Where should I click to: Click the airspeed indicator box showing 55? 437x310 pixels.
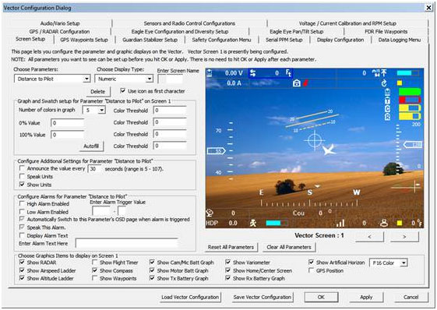tap(217, 151)
